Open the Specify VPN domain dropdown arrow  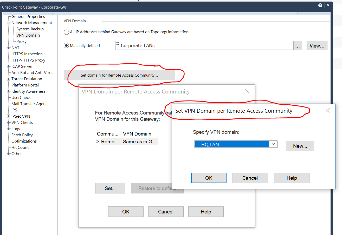coord(273,144)
